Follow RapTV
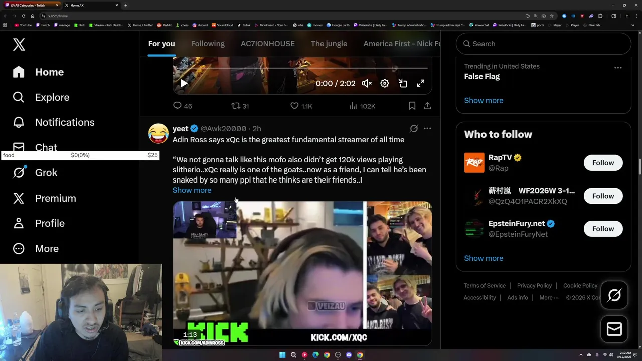Screen dimensions: 642x361 click(x=603, y=163)
